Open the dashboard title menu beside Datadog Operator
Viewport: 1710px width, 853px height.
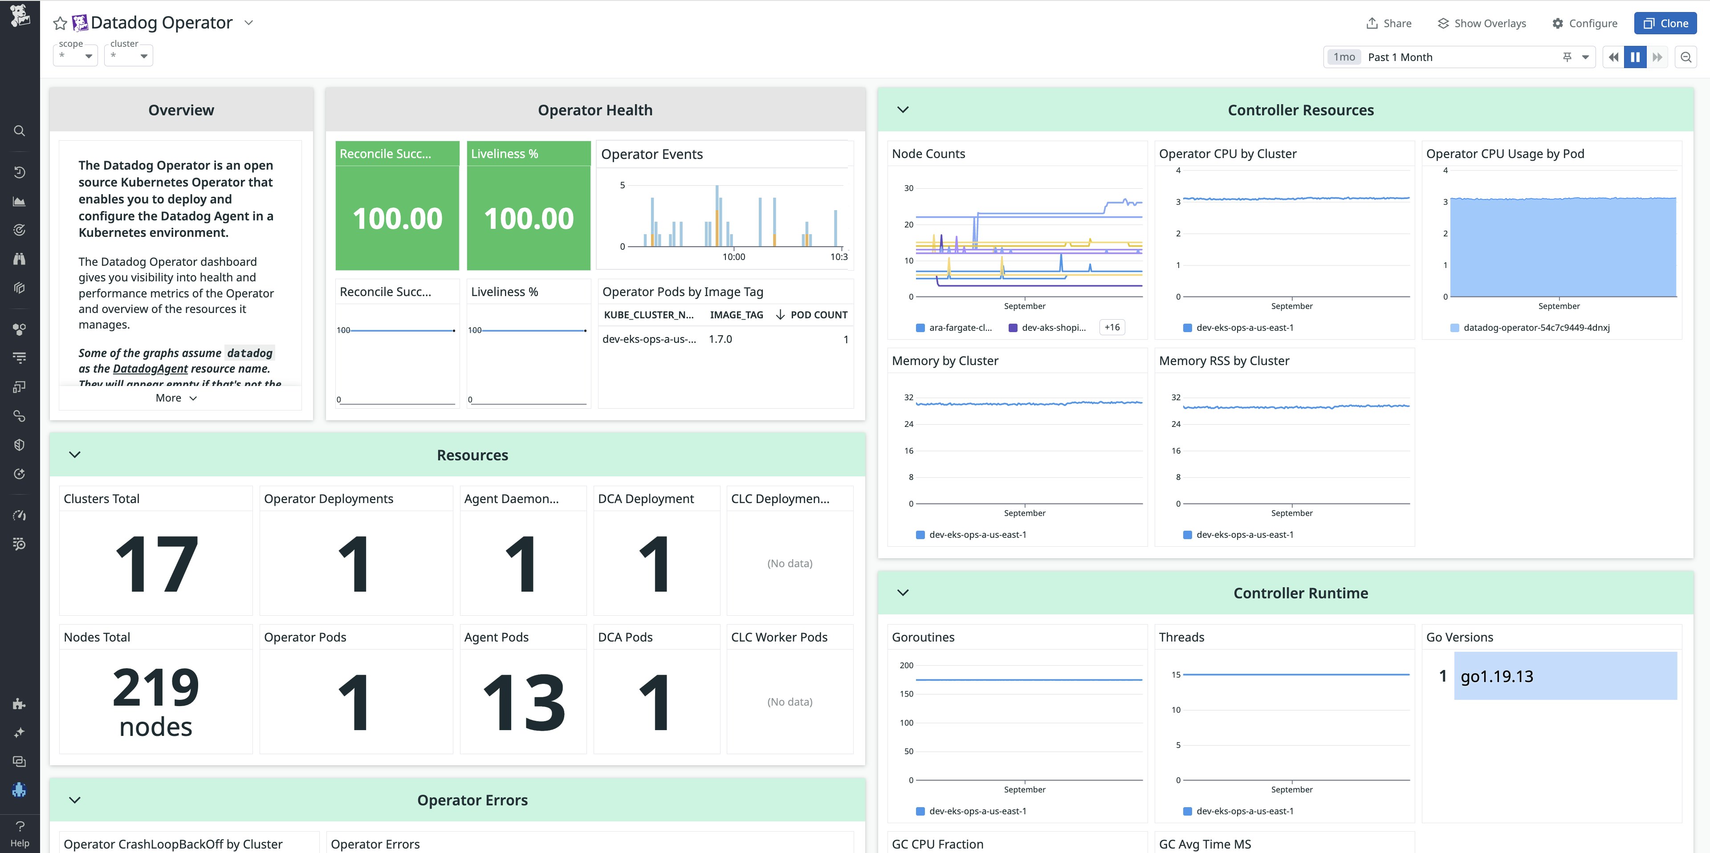(248, 23)
